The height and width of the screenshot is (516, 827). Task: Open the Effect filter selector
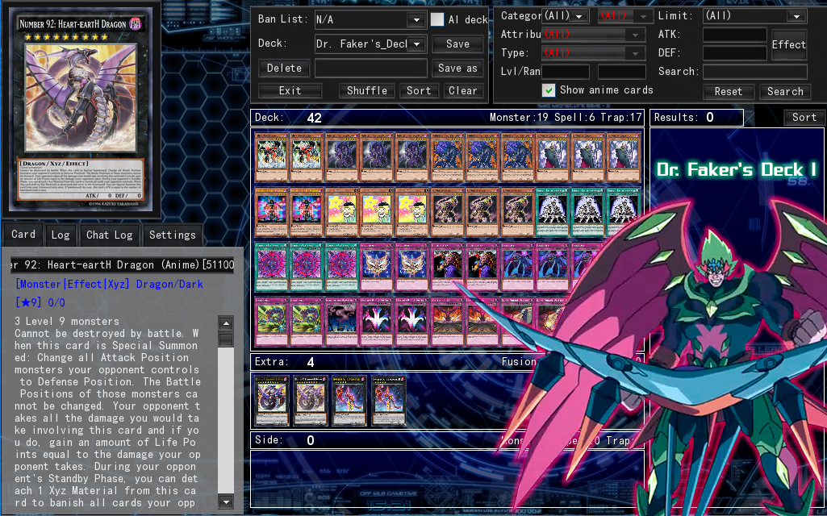tap(787, 44)
